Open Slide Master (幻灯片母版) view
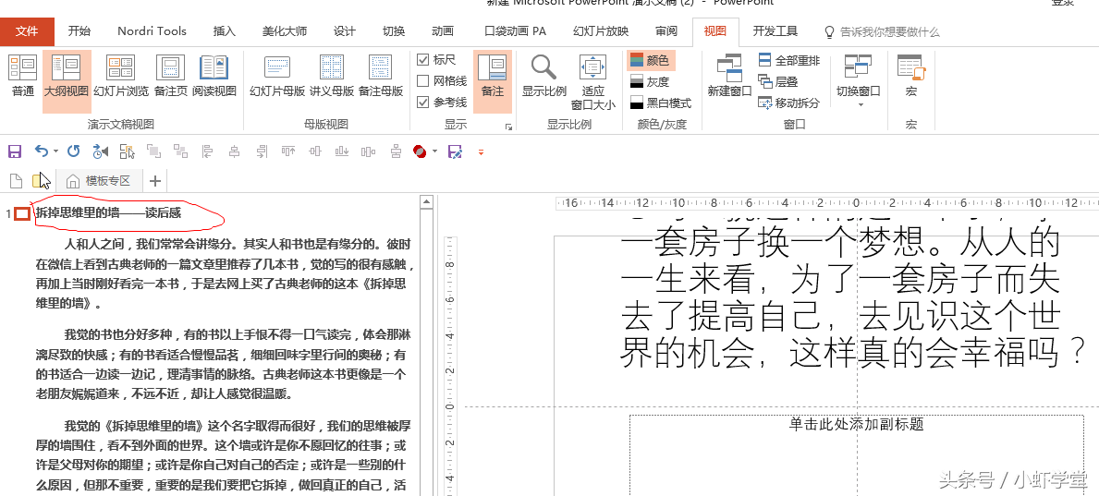The height and width of the screenshot is (496, 1099). coord(277,78)
